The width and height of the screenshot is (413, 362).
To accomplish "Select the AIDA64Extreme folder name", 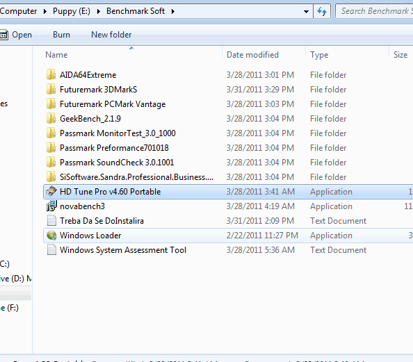I will 88,75.
